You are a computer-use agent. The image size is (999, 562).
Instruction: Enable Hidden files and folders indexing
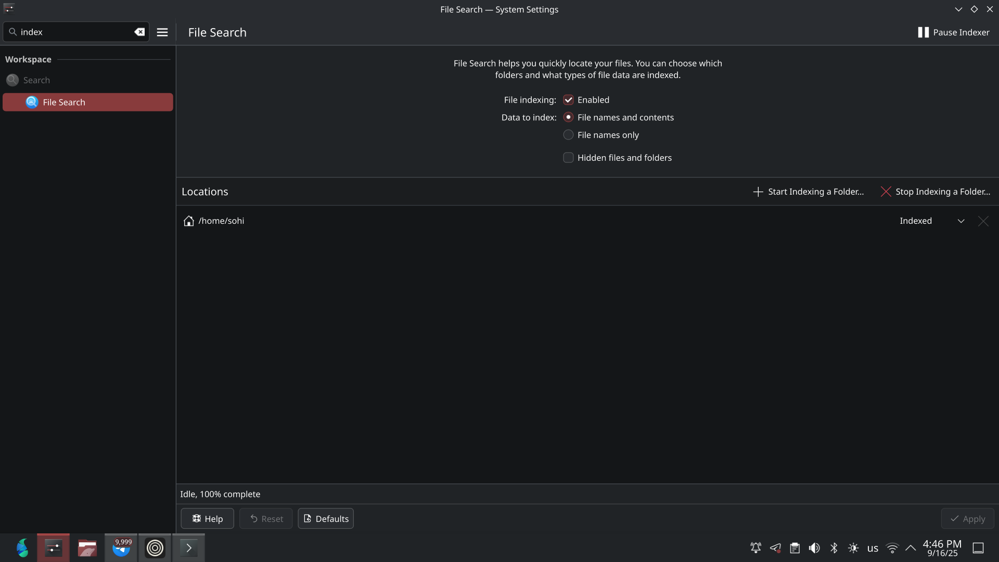[568, 158]
